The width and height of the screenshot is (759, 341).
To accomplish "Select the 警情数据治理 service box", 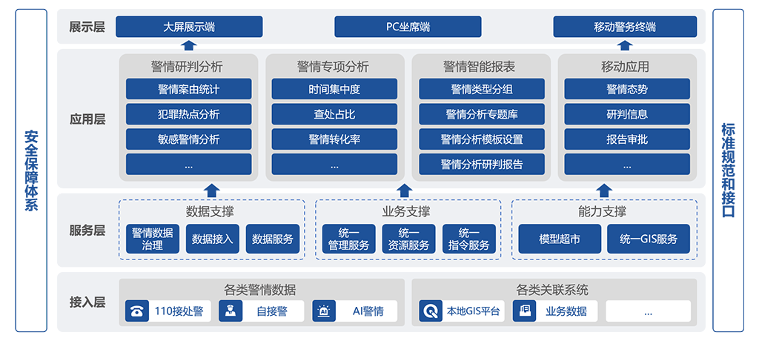I will pyautogui.click(x=153, y=239).
